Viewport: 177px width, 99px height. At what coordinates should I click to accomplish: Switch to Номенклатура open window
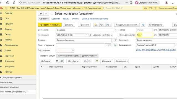point(18,82)
